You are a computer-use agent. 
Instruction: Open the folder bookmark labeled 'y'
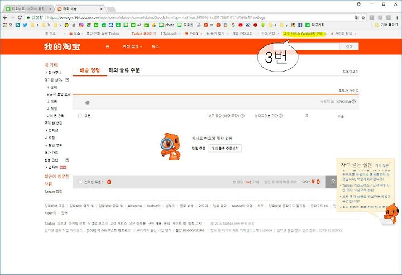[284, 25]
